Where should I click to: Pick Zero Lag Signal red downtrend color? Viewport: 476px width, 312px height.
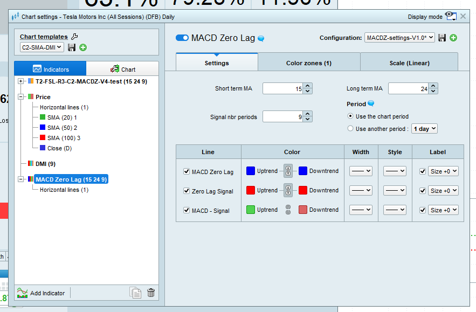302,190
